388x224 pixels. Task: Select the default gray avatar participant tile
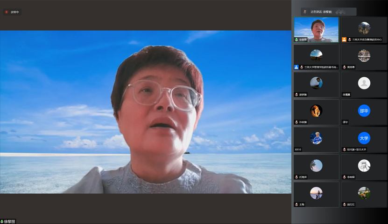(364, 84)
